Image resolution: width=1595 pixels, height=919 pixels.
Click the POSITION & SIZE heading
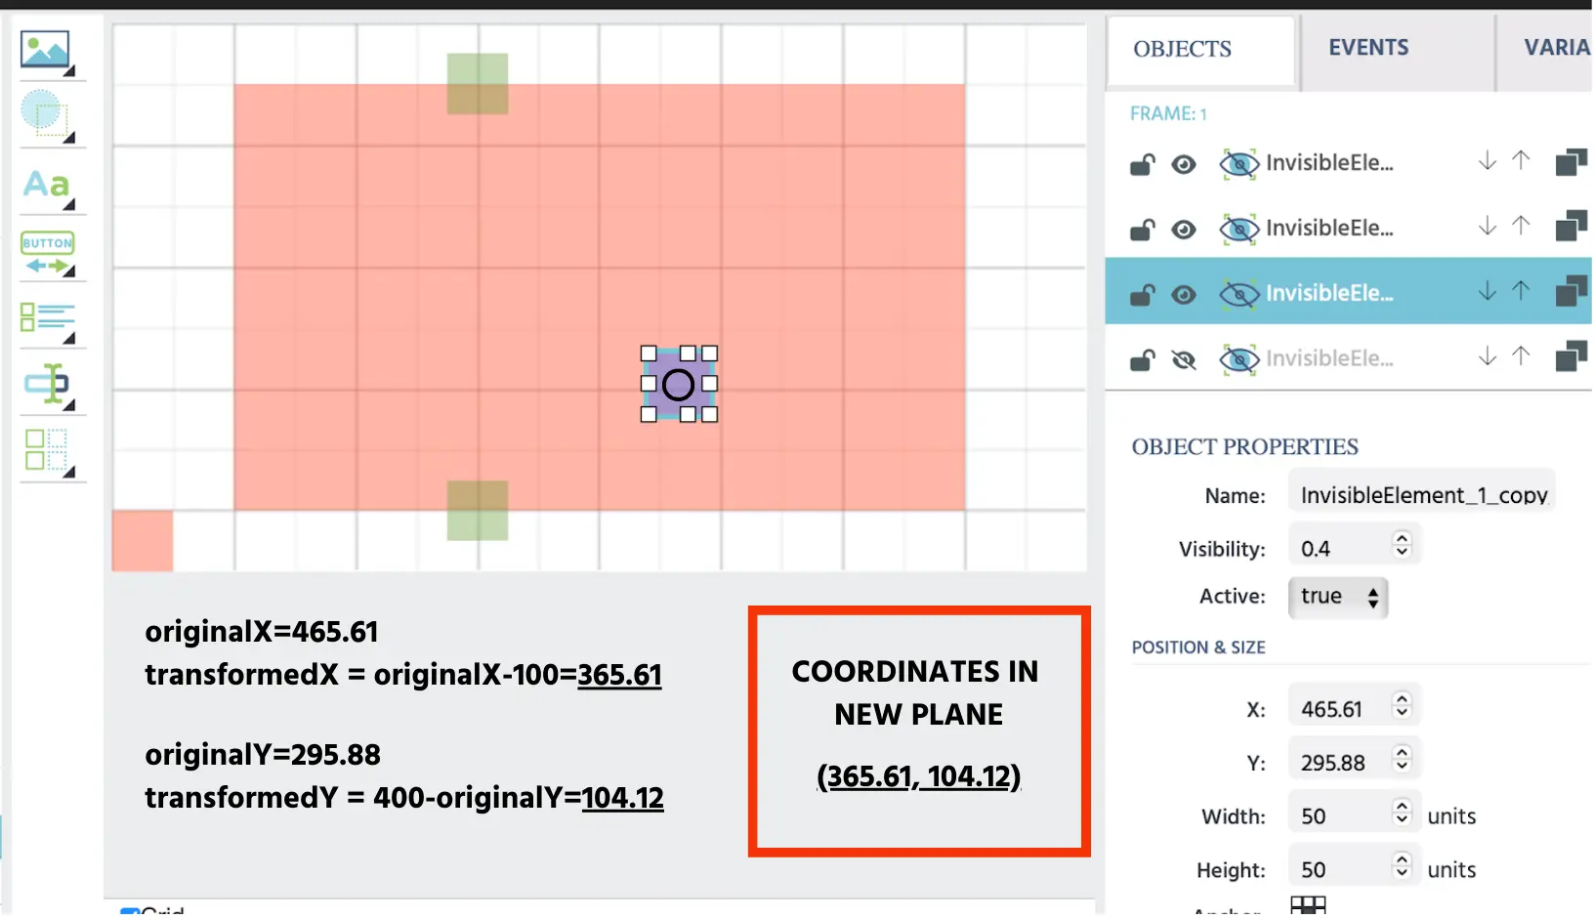click(1198, 647)
